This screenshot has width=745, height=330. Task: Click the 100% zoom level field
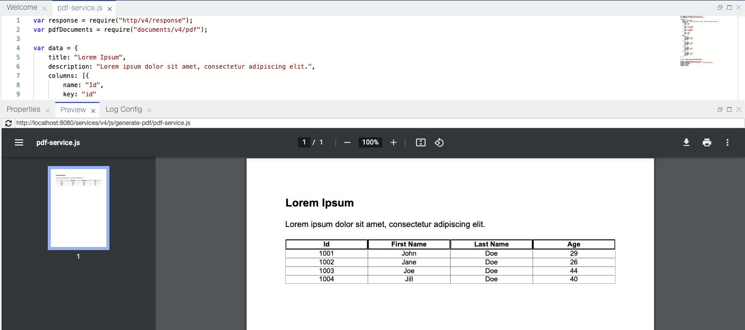370,142
